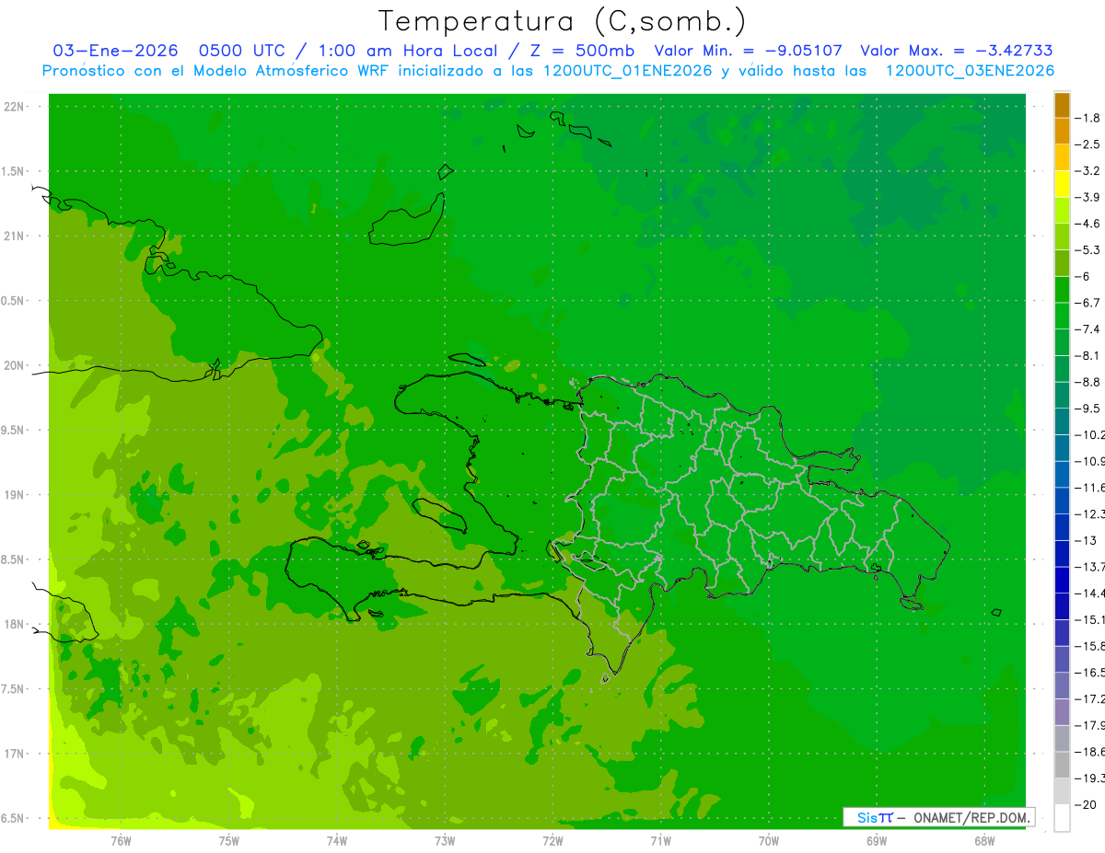Image resolution: width=1105 pixels, height=853 pixels.
Task: Click the 'SisTT – ONAMET/REP.DOM.' credit box
Action: (x=939, y=817)
